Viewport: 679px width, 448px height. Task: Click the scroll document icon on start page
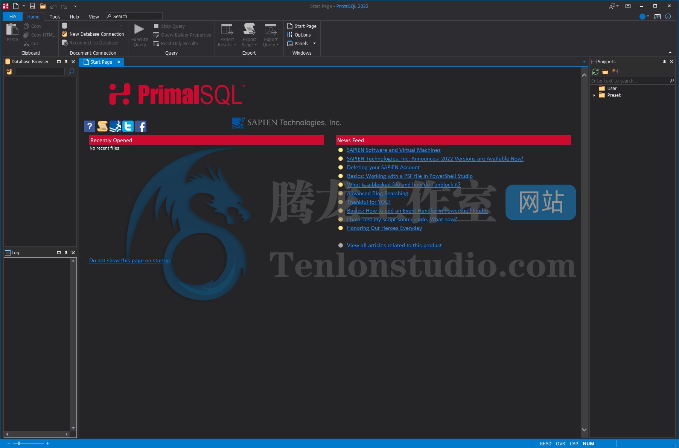(x=102, y=126)
